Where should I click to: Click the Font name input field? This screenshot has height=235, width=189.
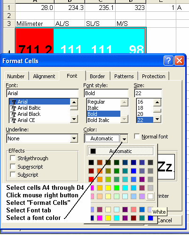point(42,93)
